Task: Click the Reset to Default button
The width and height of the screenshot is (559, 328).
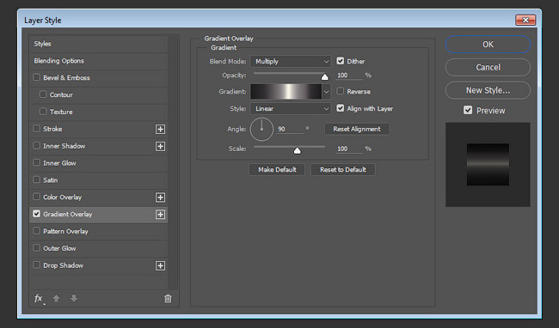Action: pyautogui.click(x=343, y=170)
